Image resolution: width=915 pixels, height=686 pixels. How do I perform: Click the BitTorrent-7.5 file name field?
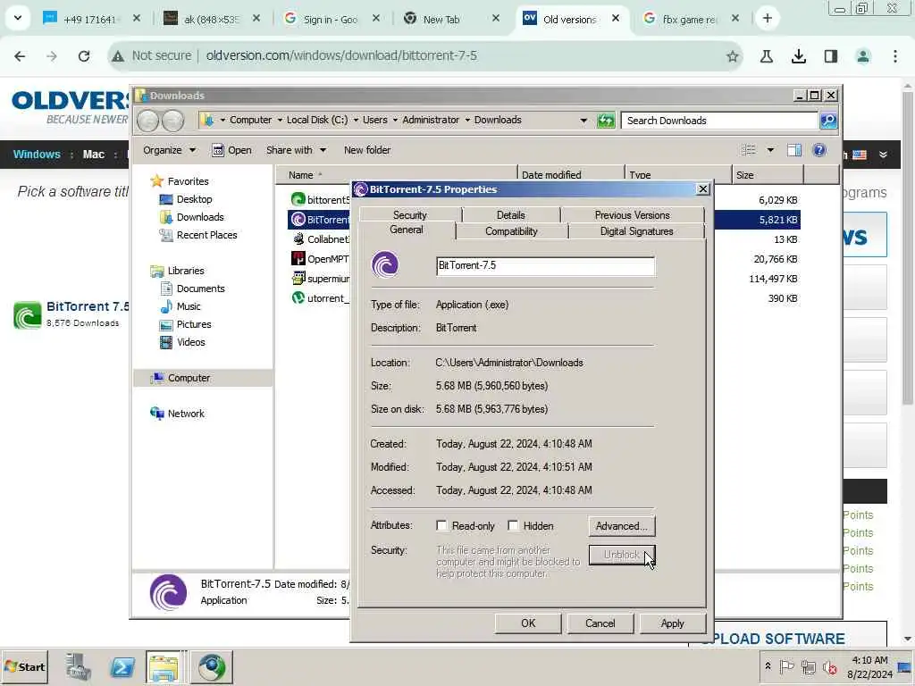(545, 265)
